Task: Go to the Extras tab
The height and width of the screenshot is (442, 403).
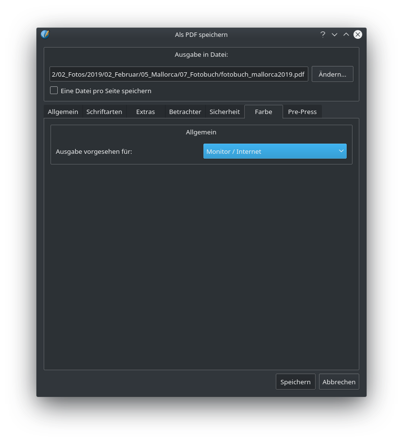Action: coord(145,112)
